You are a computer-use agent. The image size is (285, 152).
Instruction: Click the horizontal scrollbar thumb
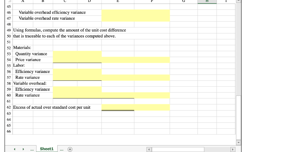click(x=178, y=150)
